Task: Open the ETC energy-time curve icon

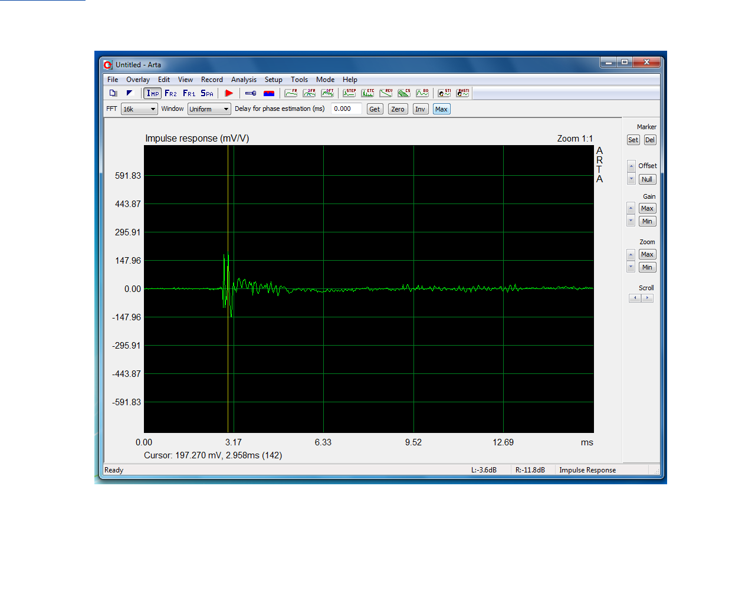Action: pyautogui.click(x=367, y=93)
